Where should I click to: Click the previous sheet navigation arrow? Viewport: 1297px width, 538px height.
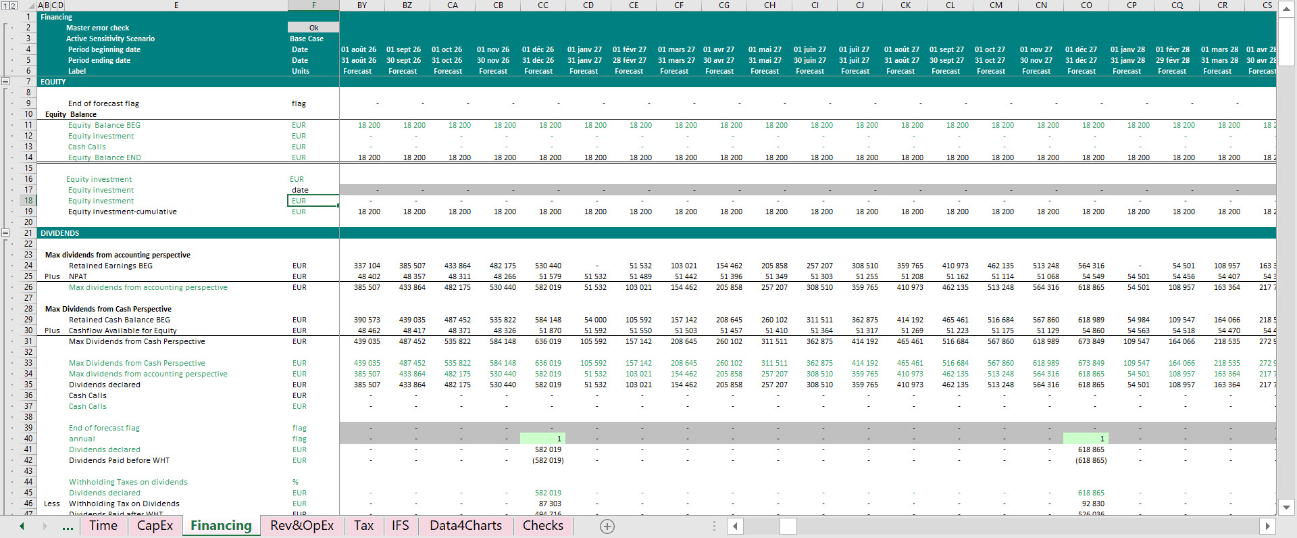click(x=22, y=526)
